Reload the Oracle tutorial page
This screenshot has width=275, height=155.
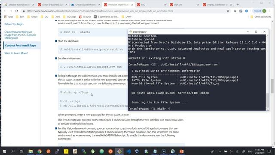click(17, 11)
